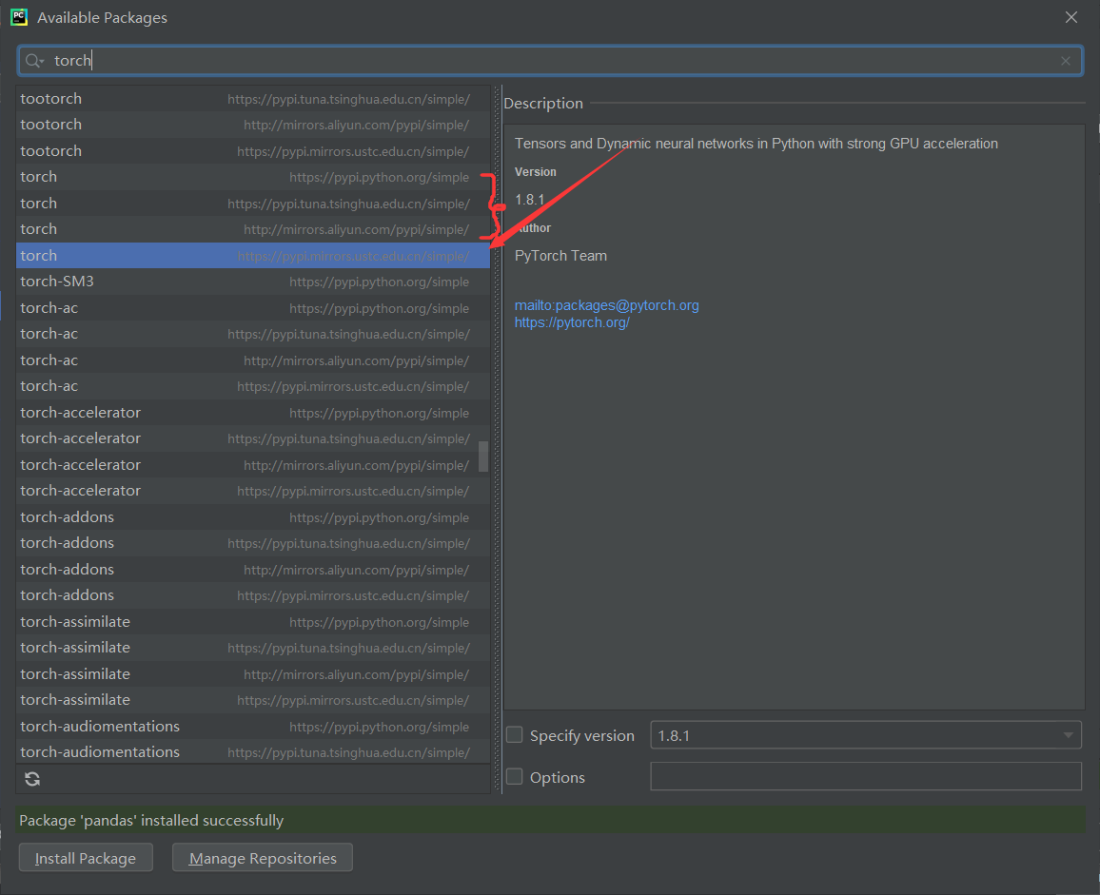Select the torch-SM3 package row
The height and width of the screenshot is (895, 1100).
(x=252, y=282)
